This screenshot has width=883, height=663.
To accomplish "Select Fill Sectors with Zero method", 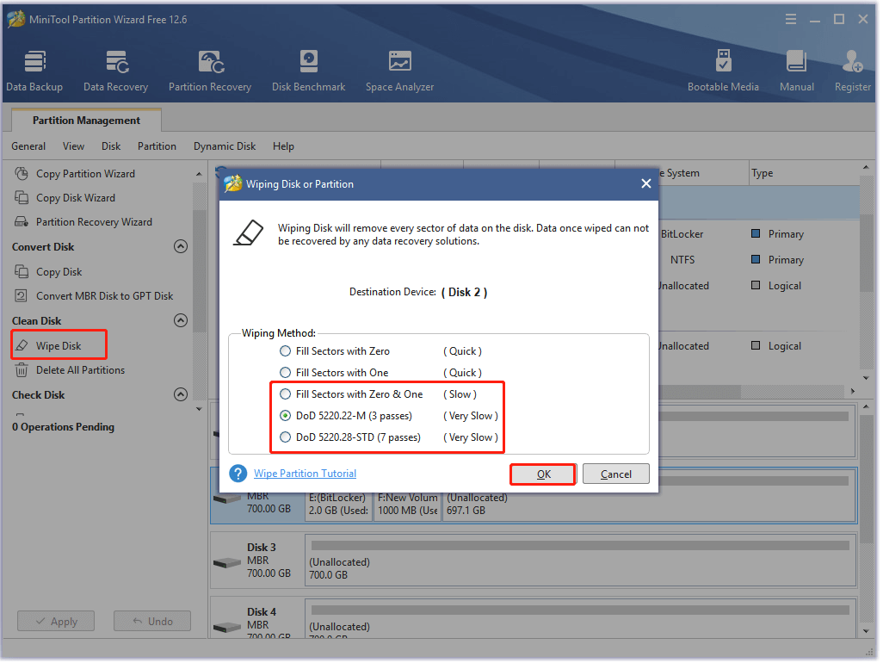I will coord(285,350).
